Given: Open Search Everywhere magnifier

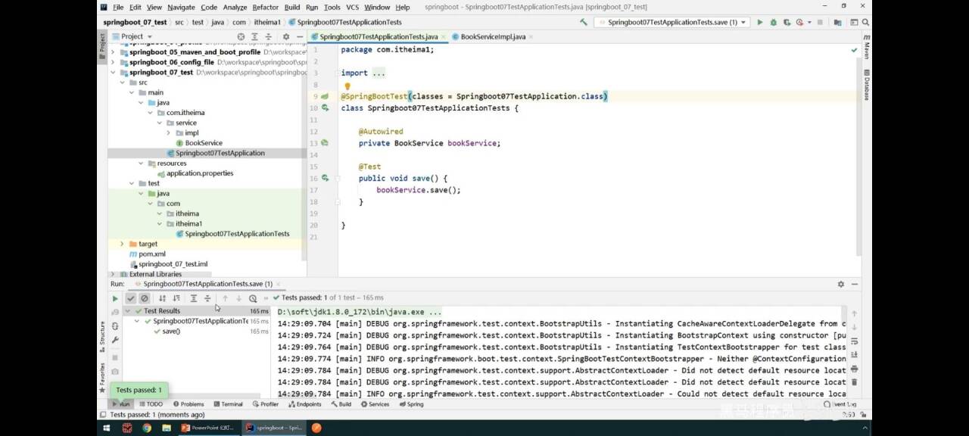Looking at the screenshot, I should point(865,22).
